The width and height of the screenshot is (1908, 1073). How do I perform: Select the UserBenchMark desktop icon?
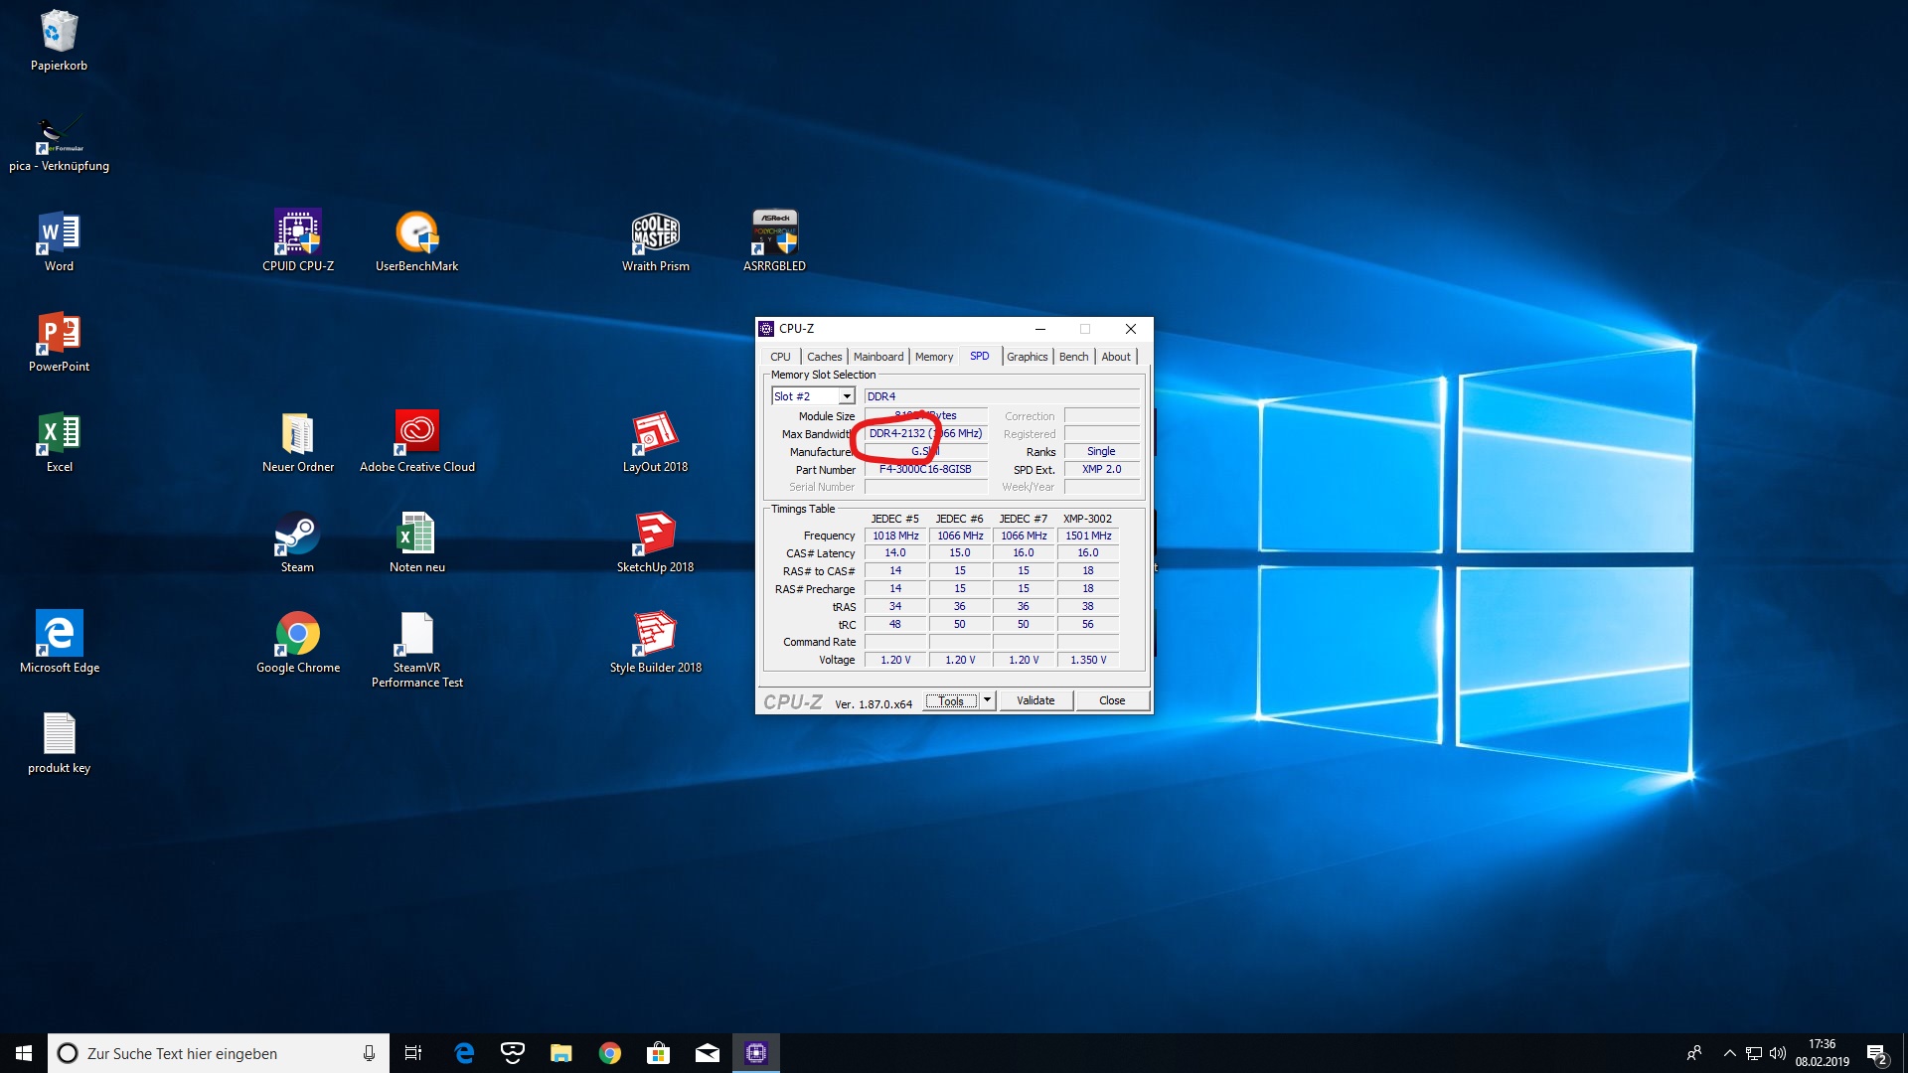tap(416, 241)
